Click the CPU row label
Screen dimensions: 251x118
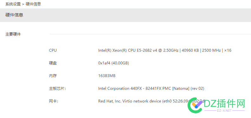(53, 50)
